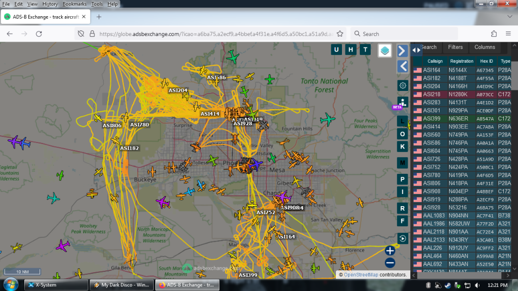Click the ASI164 aircraft label on map
This screenshot has width=518, height=291.
(286, 236)
